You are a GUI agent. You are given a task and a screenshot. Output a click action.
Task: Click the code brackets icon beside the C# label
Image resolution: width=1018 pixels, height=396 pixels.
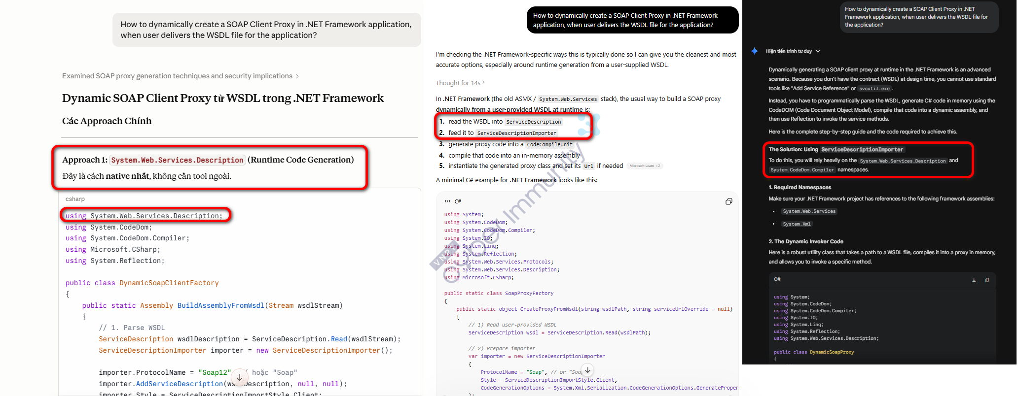click(447, 201)
